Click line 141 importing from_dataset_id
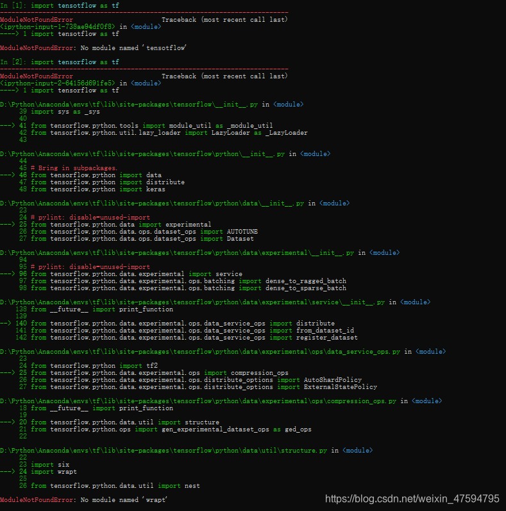This screenshot has width=506, height=511. pos(185,331)
